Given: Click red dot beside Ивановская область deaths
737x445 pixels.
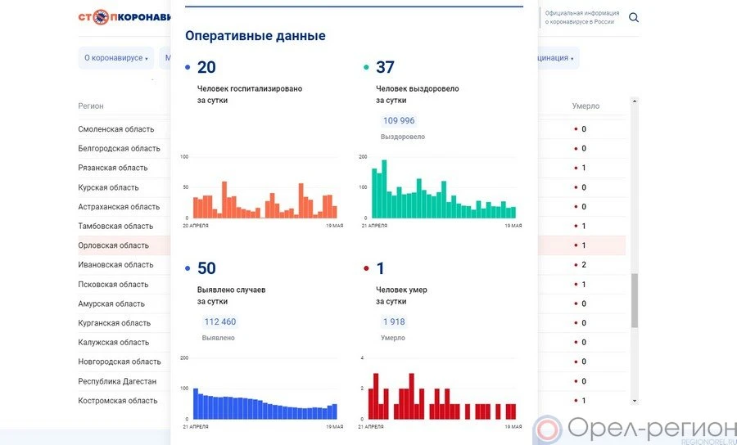Looking at the screenshot, I should [576, 265].
